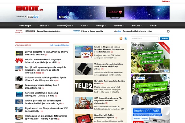The image size is (185, 123).
Task: Expand the Tehnoloģijas menu dropdown
Action: point(65,26)
